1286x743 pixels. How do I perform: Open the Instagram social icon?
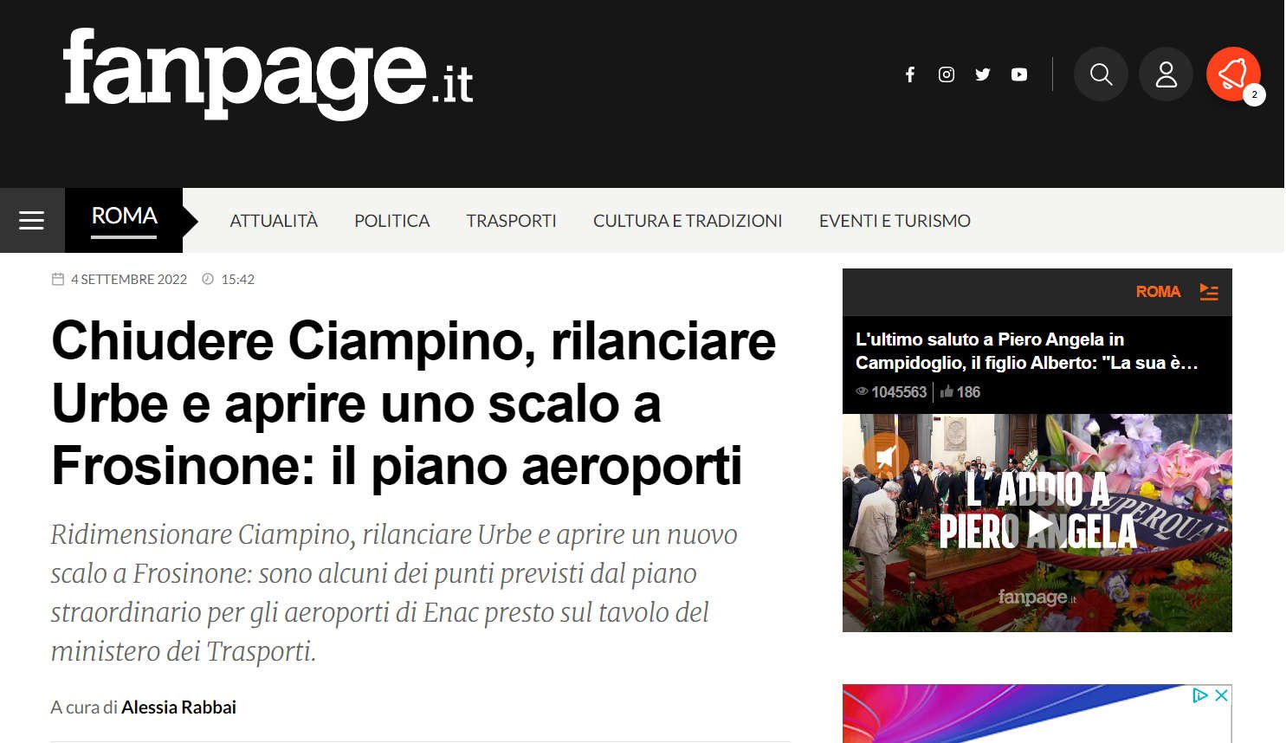pos(947,74)
